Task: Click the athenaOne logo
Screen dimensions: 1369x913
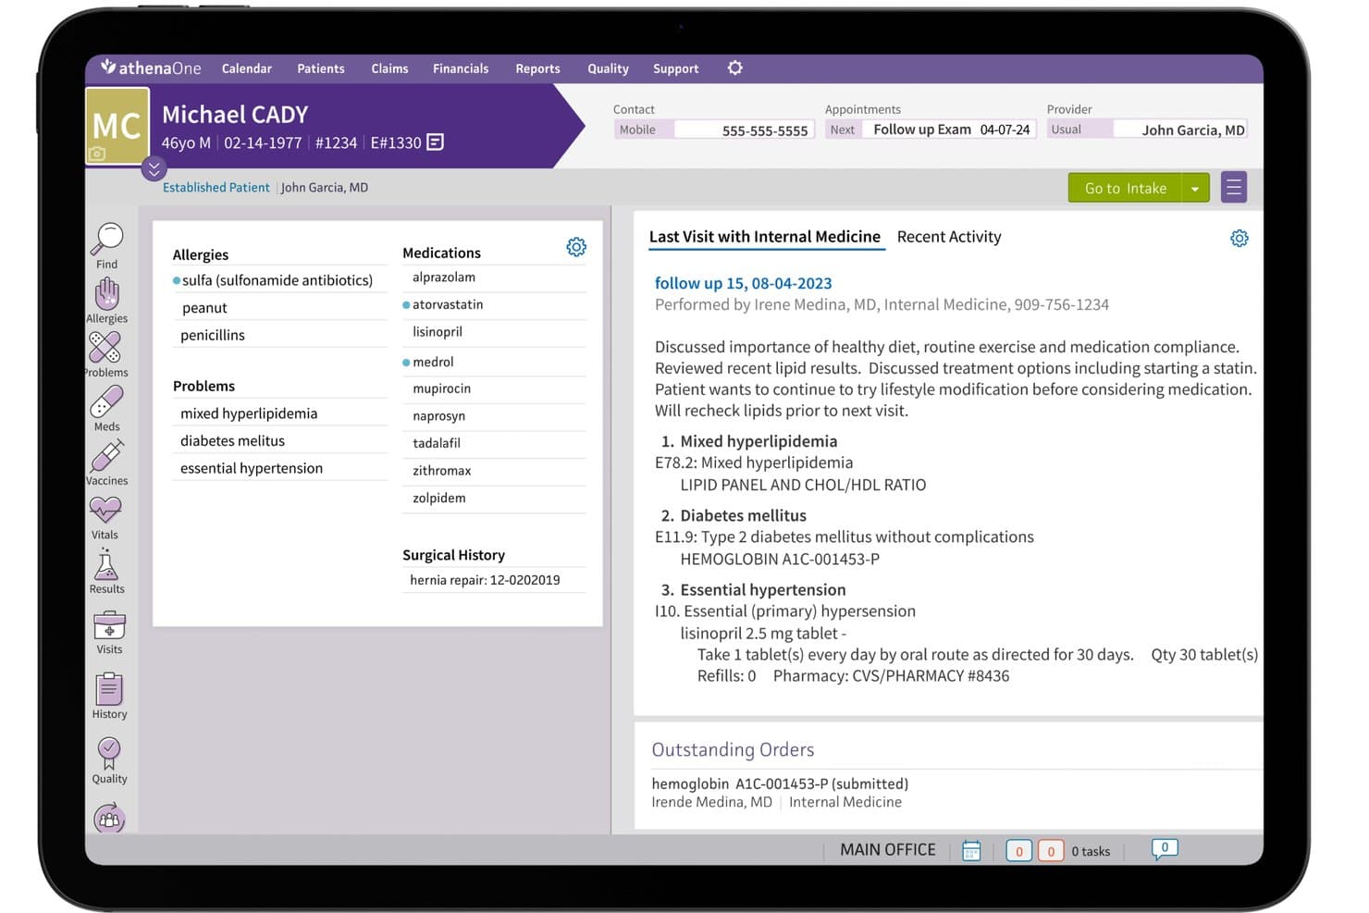Action: [x=151, y=68]
